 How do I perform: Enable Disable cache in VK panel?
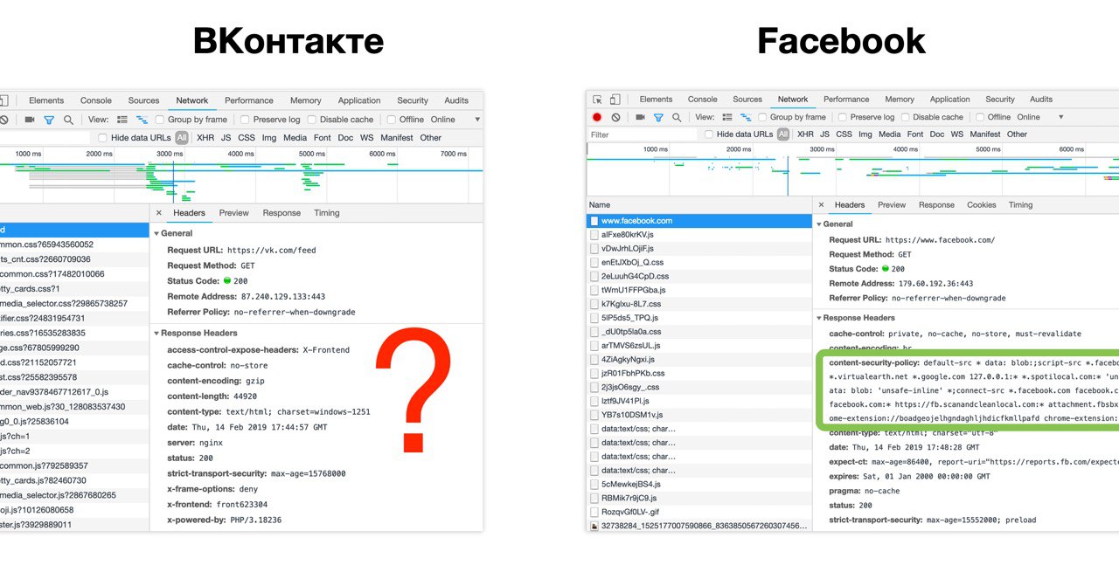coord(312,120)
